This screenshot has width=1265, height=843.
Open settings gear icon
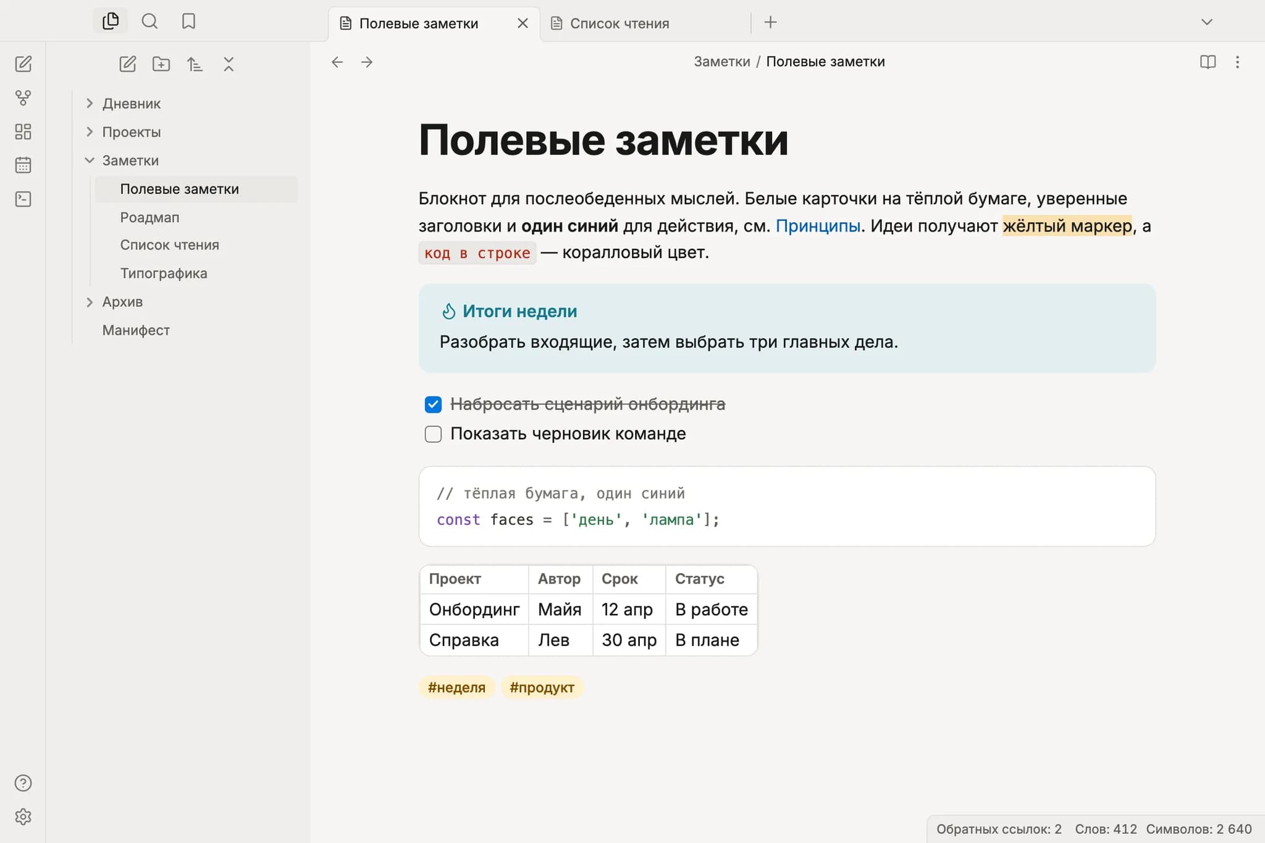23,816
